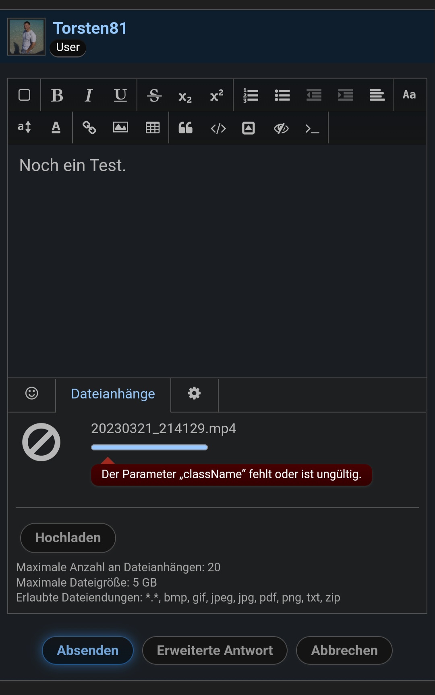Insert a code block
Screen dimensions: 435x695
218,128
